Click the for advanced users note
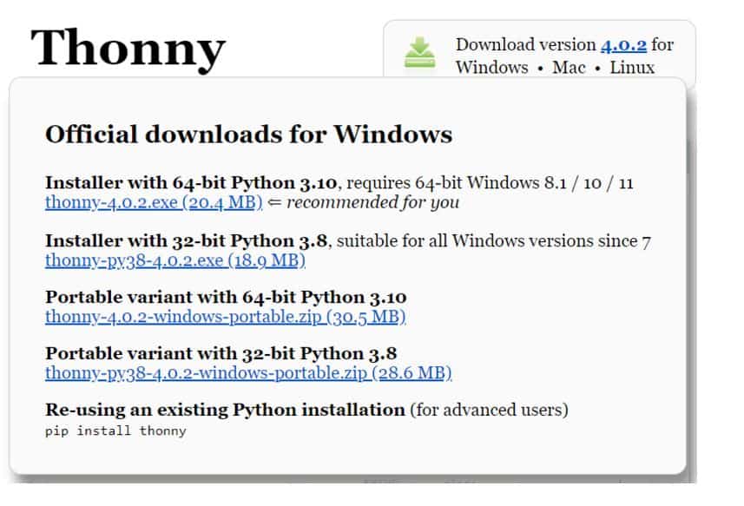Image resolution: width=744 pixels, height=506 pixels. (489, 410)
